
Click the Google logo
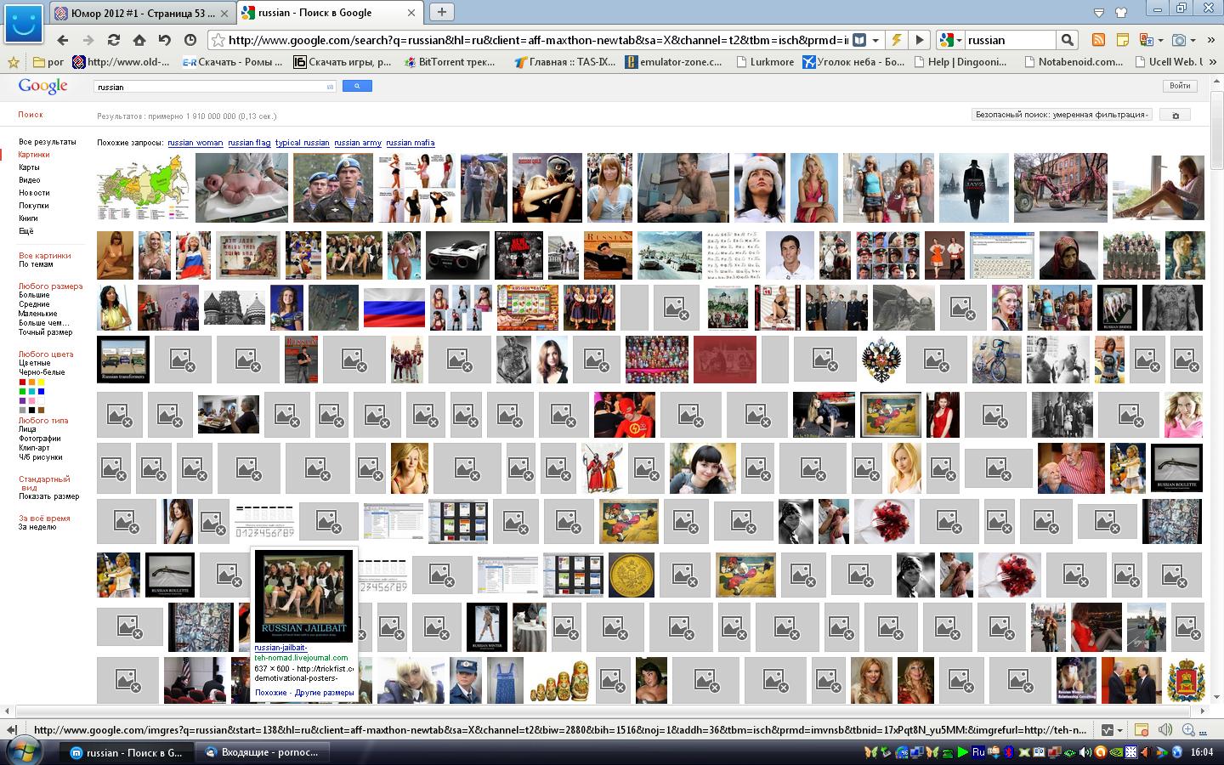tap(42, 86)
